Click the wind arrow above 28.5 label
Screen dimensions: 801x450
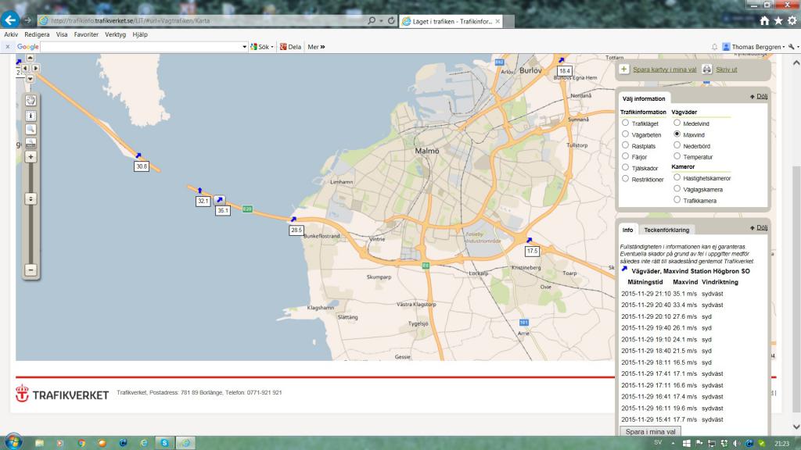pyautogui.click(x=293, y=220)
